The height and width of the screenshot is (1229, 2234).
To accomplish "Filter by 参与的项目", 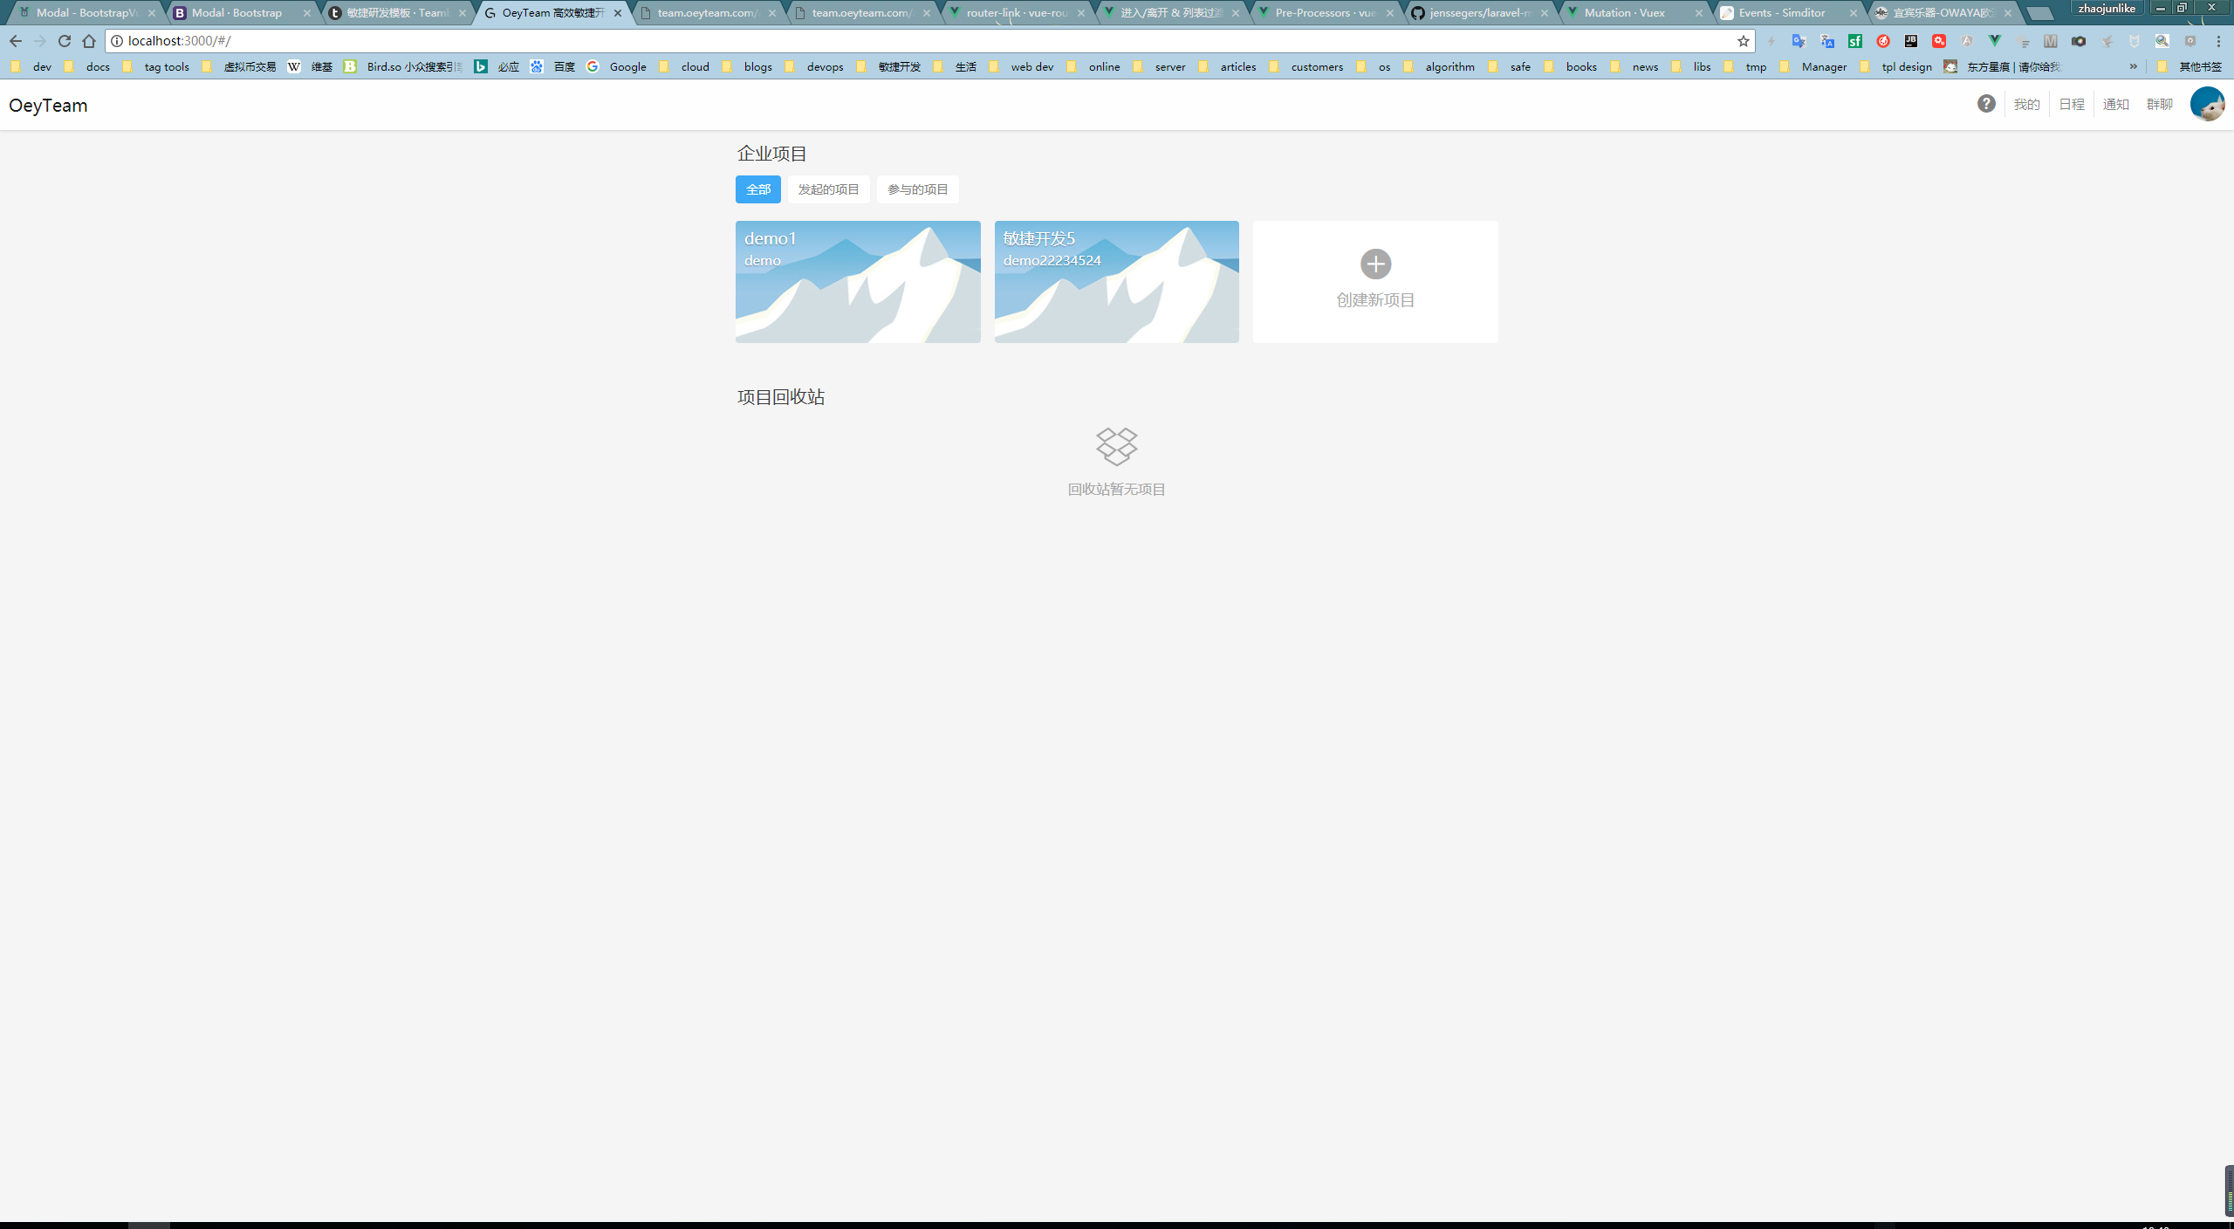I will click(x=917, y=189).
